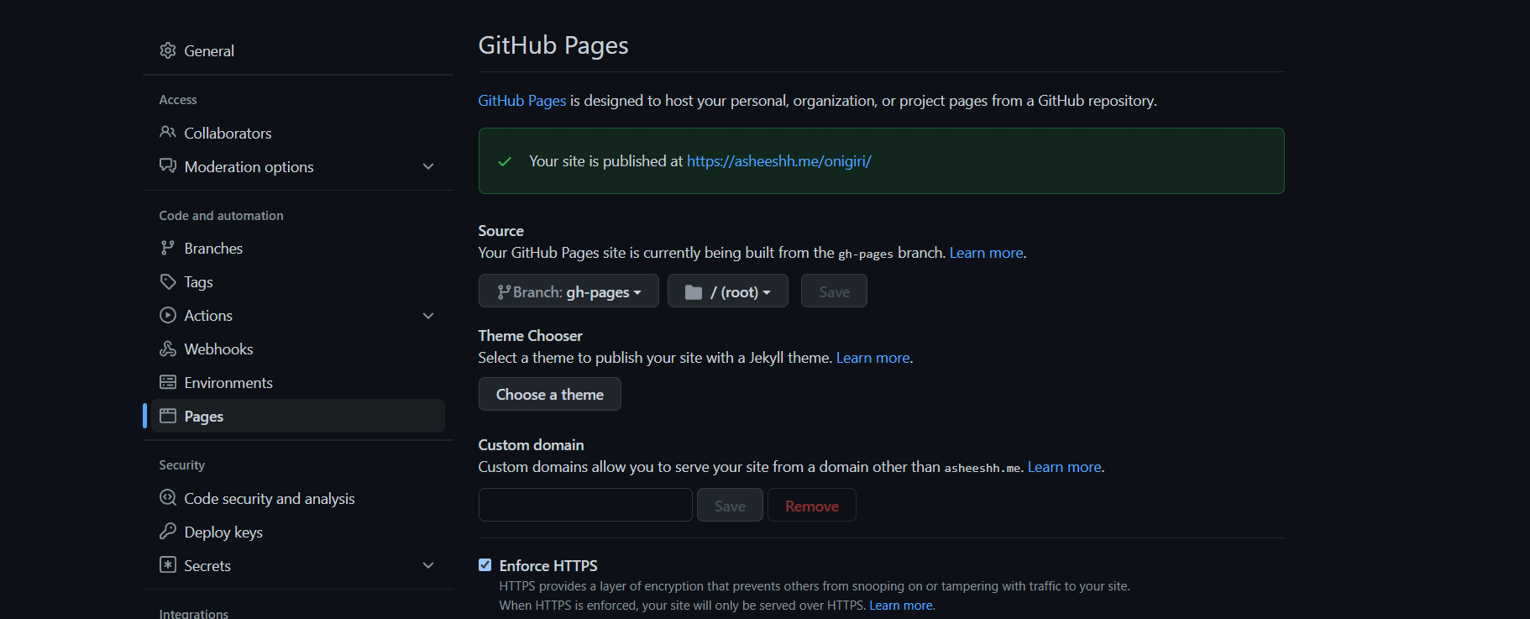Click the folder icon in root selector
This screenshot has width=1530, height=619.
pos(694,291)
